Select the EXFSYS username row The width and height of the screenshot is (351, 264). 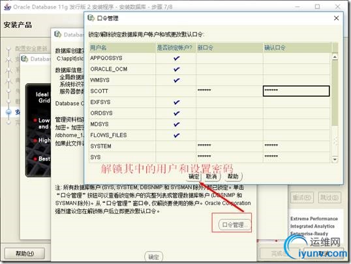[x=122, y=102]
